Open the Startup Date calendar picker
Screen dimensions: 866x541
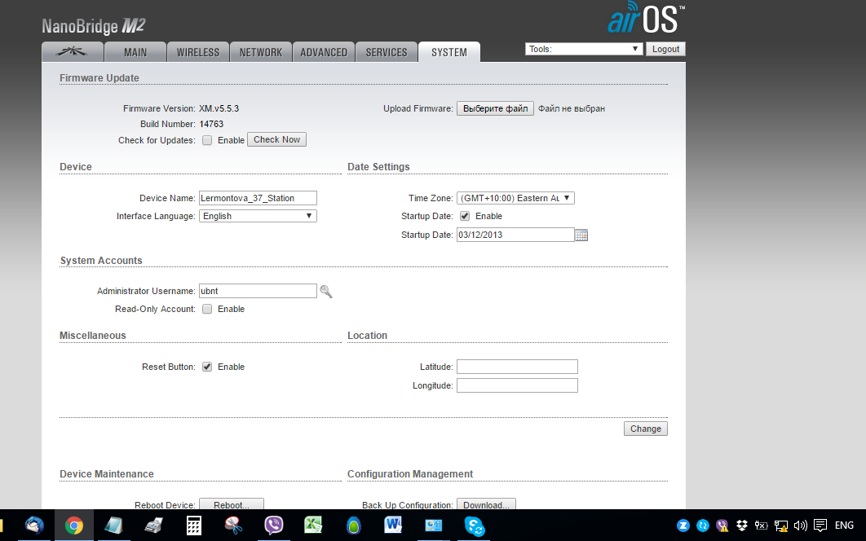pos(581,235)
